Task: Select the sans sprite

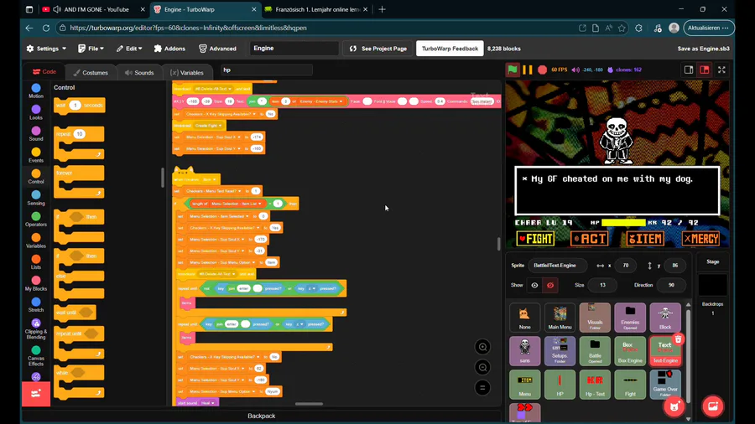Action: tap(525, 351)
